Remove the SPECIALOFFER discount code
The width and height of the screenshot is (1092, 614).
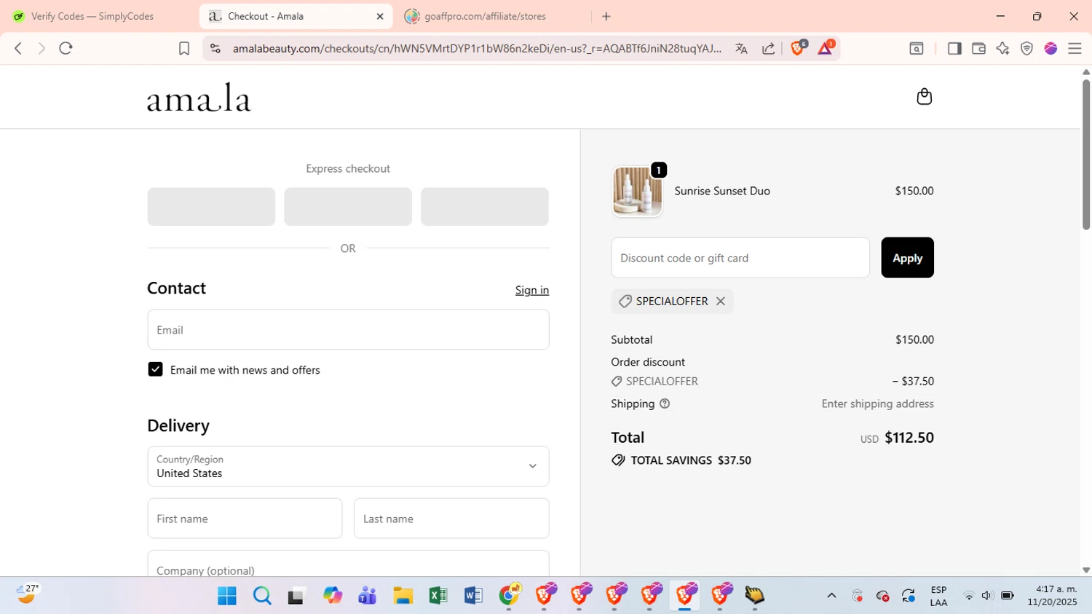pyautogui.click(x=720, y=301)
